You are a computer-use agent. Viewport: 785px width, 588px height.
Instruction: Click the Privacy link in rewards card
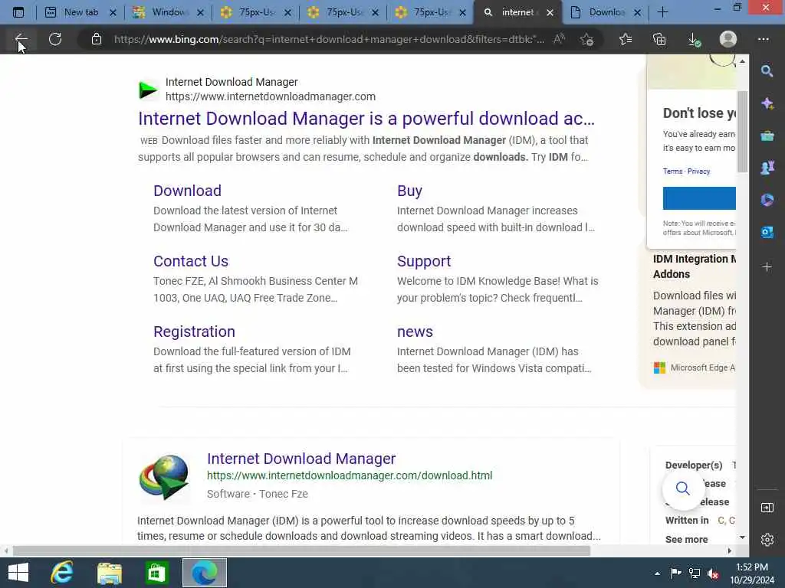point(698,171)
